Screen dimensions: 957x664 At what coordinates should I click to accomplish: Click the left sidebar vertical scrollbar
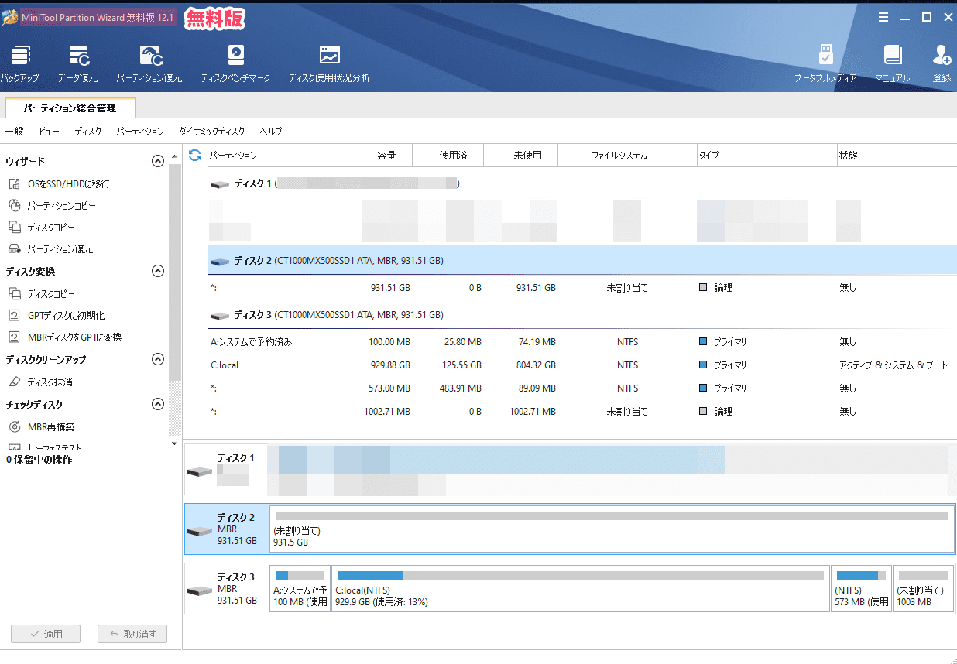[x=174, y=271]
